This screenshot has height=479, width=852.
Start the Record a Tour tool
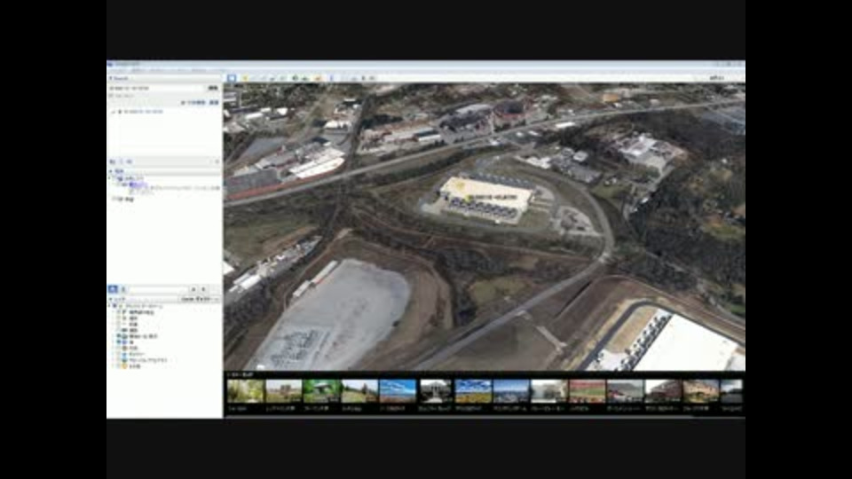click(282, 78)
